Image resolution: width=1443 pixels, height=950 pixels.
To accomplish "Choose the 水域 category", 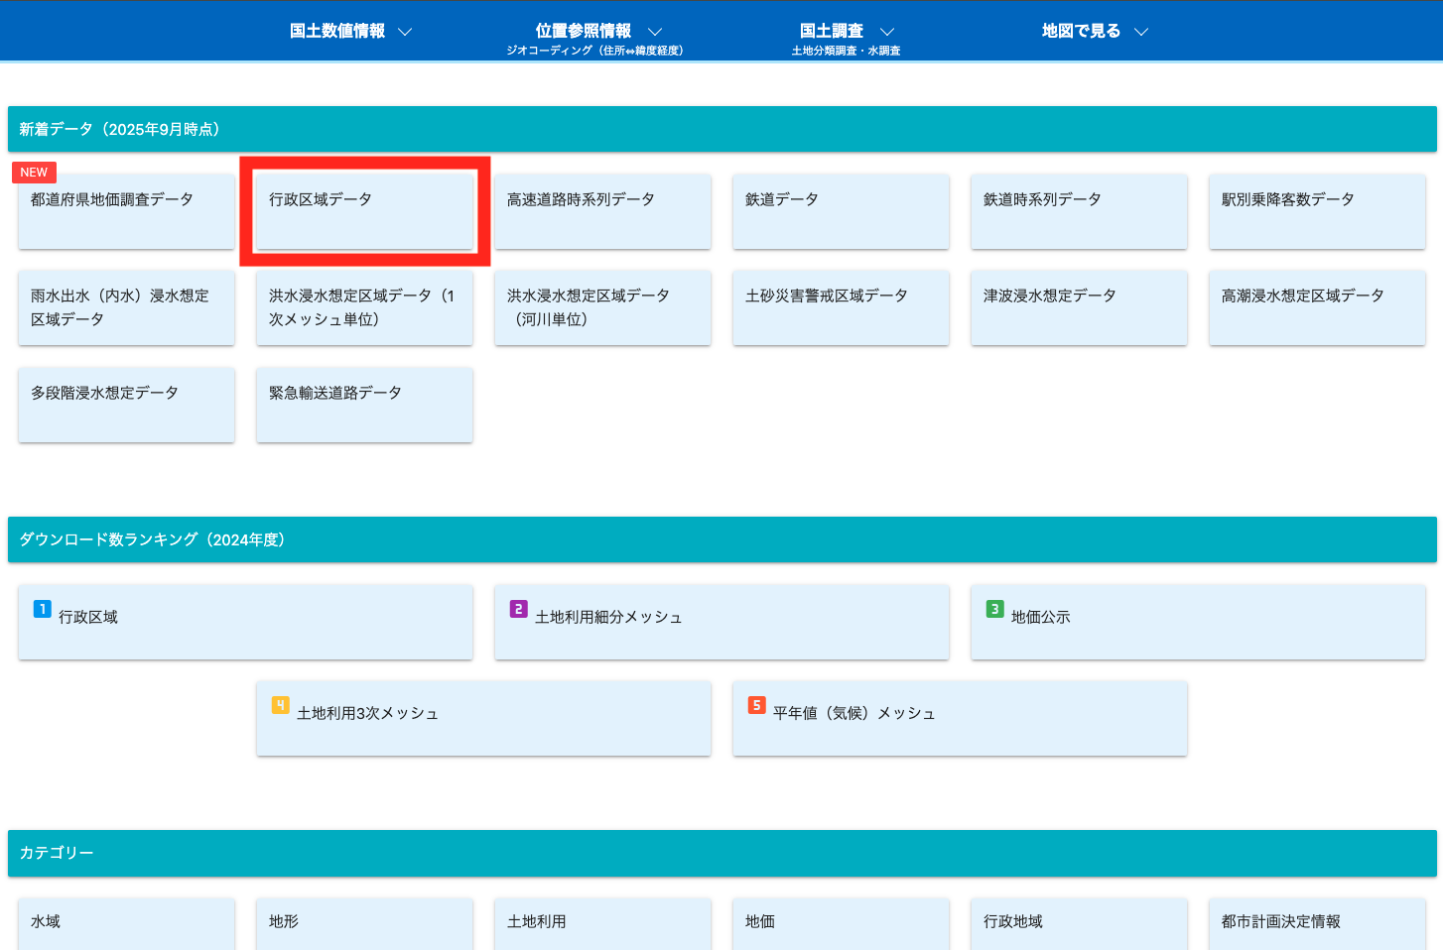I will tap(126, 922).
